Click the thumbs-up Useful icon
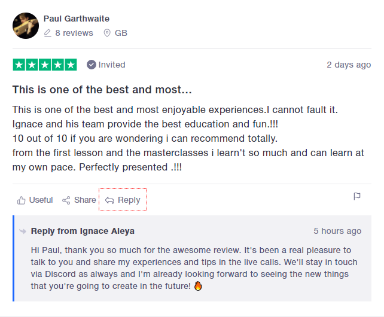The height and width of the screenshot is (317, 384). 22,200
